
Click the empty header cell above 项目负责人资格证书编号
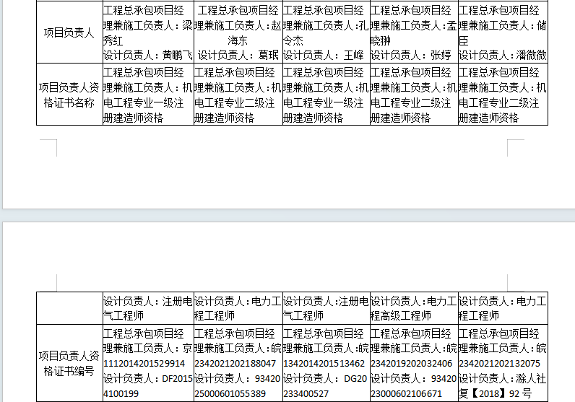pyautogui.click(x=69, y=308)
